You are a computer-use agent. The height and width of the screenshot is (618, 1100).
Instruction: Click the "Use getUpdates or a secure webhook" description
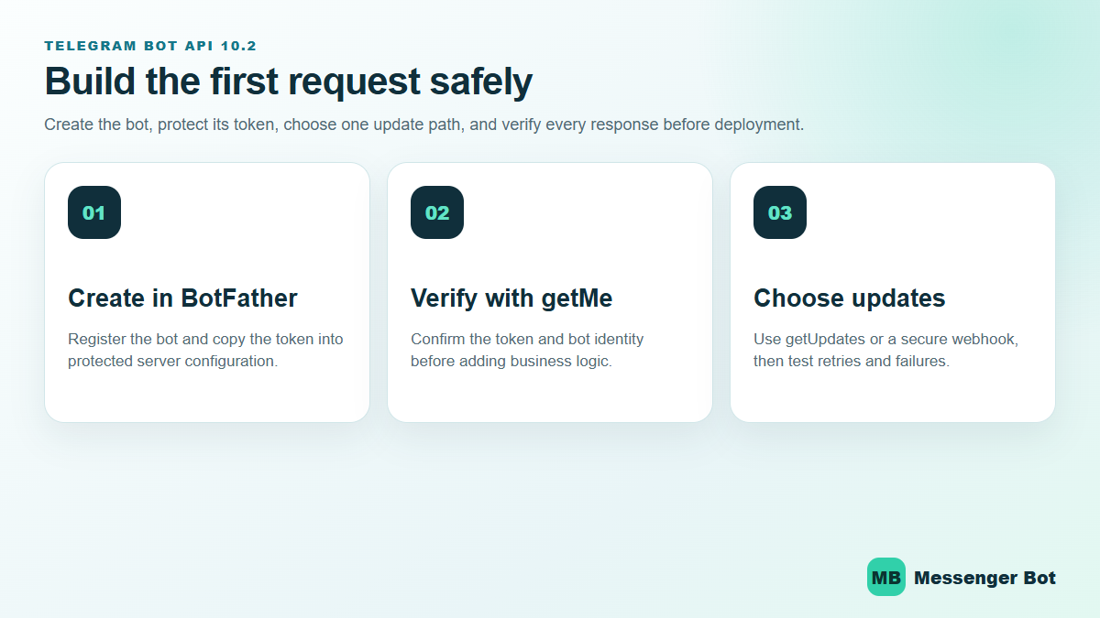tap(886, 350)
